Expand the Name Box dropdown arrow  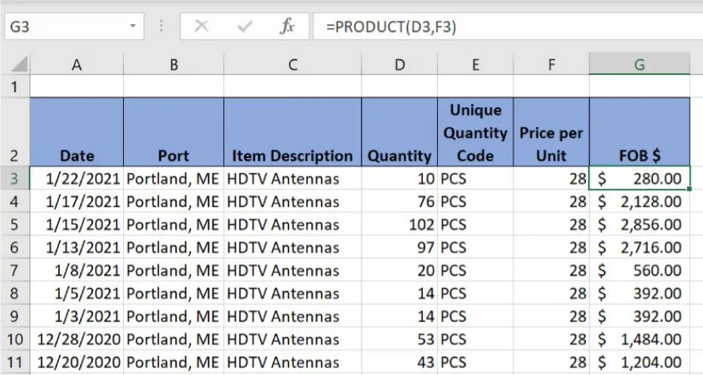[133, 26]
